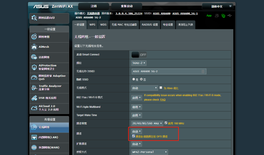Click the green network clients status icon
The height and width of the screenshot is (155, 264).
coord(223,16)
